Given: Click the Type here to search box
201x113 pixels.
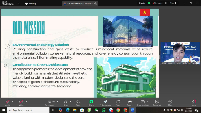Looking at the screenshot, I should (28, 110).
